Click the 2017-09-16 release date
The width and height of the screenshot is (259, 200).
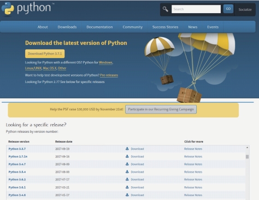[x=62, y=156]
